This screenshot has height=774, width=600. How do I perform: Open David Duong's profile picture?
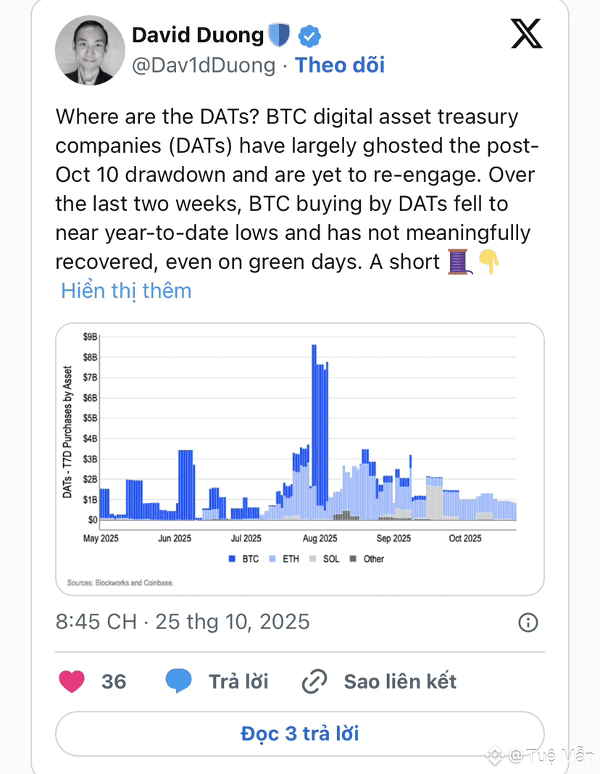pos(90,50)
